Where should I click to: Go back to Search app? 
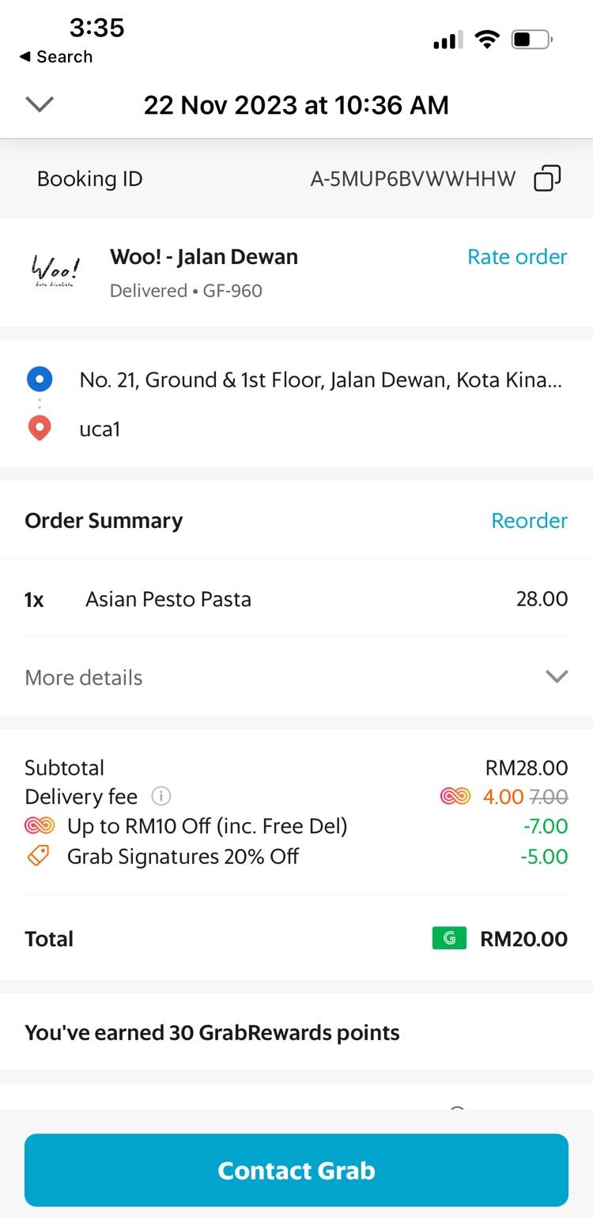pos(55,57)
